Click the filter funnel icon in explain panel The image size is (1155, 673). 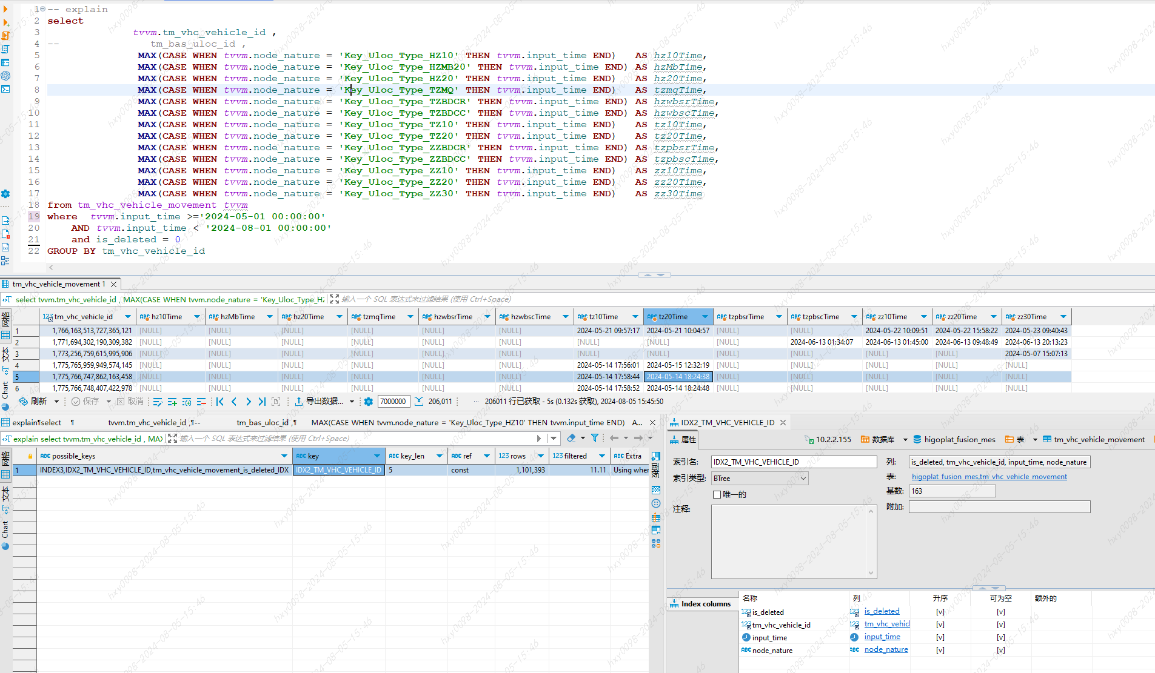click(x=595, y=438)
